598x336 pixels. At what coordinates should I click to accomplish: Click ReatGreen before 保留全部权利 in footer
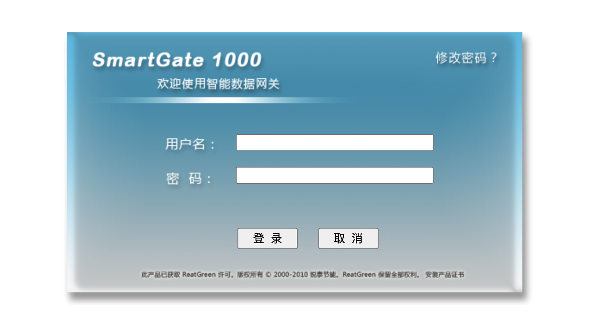(x=359, y=275)
